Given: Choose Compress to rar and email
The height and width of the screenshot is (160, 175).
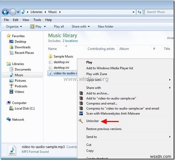Looking at the screenshot, I should [123, 108].
